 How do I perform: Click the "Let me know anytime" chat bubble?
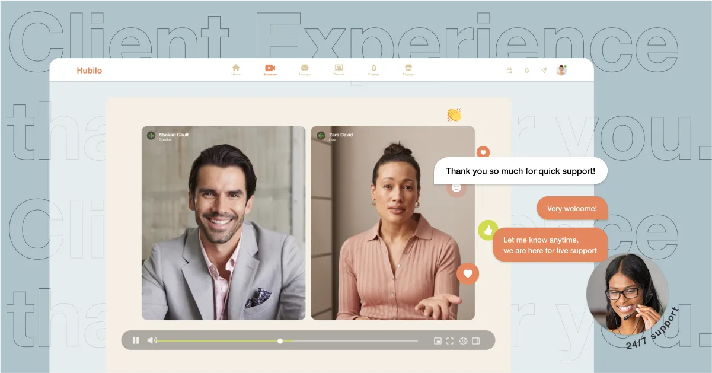tap(550, 245)
